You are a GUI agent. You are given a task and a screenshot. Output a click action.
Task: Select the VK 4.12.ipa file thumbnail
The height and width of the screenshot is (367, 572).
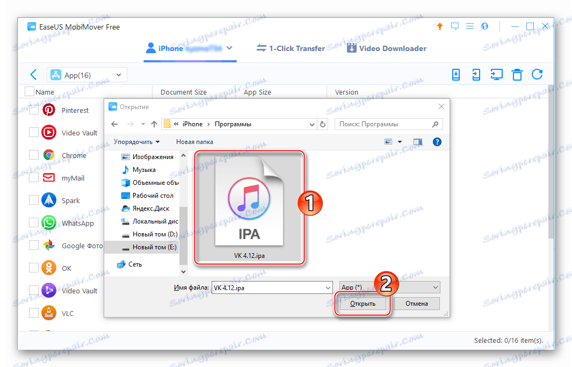249,207
